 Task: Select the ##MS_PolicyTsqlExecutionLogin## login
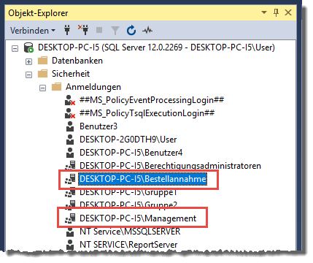pos(147,113)
